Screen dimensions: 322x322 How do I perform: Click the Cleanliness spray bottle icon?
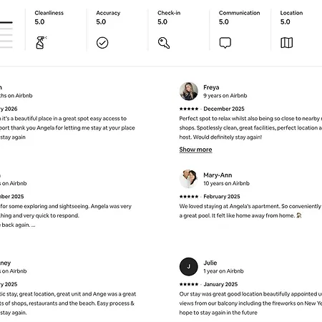coord(41,43)
